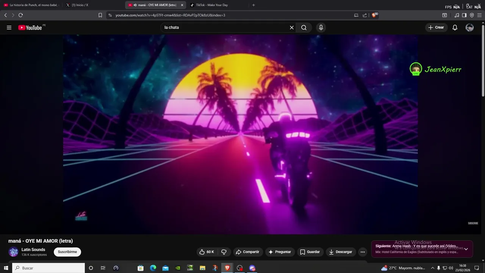The width and height of the screenshot is (485, 273).
Task: Click the Buscar taskbar search box
Action: pyautogui.click(x=48, y=268)
